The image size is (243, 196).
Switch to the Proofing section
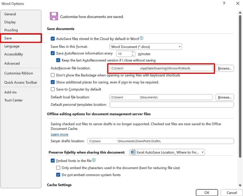click(x=11, y=30)
